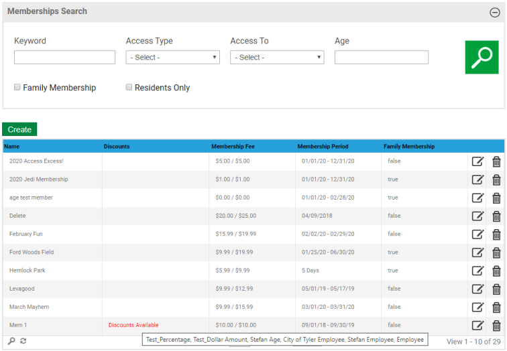Click the Discounts Available link
The height and width of the screenshot is (351, 507).
point(133,326)
